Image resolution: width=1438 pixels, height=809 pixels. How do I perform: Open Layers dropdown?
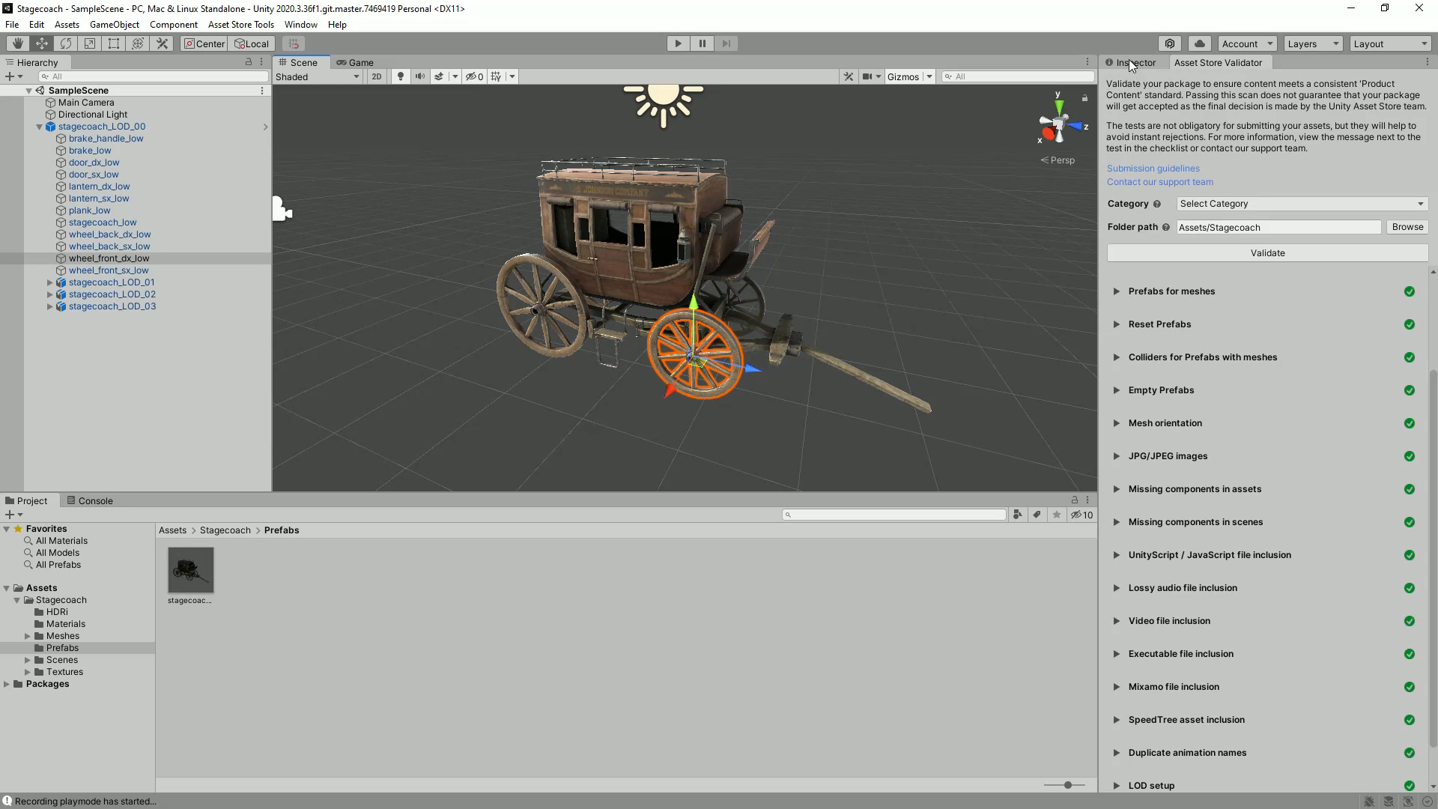1313,43
